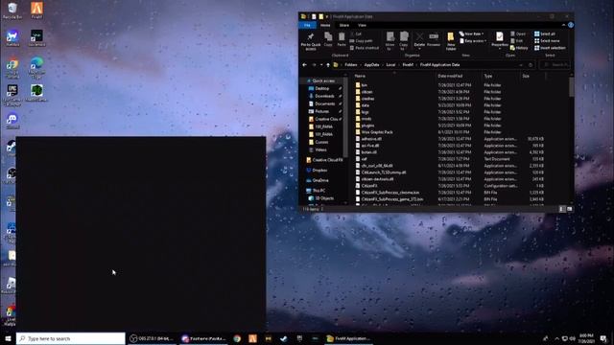Click the Copy to ribbon icon
614x345 pixels.
404,41
